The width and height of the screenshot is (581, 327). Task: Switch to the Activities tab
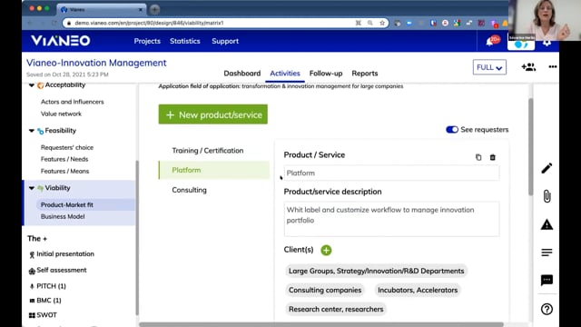285,73
